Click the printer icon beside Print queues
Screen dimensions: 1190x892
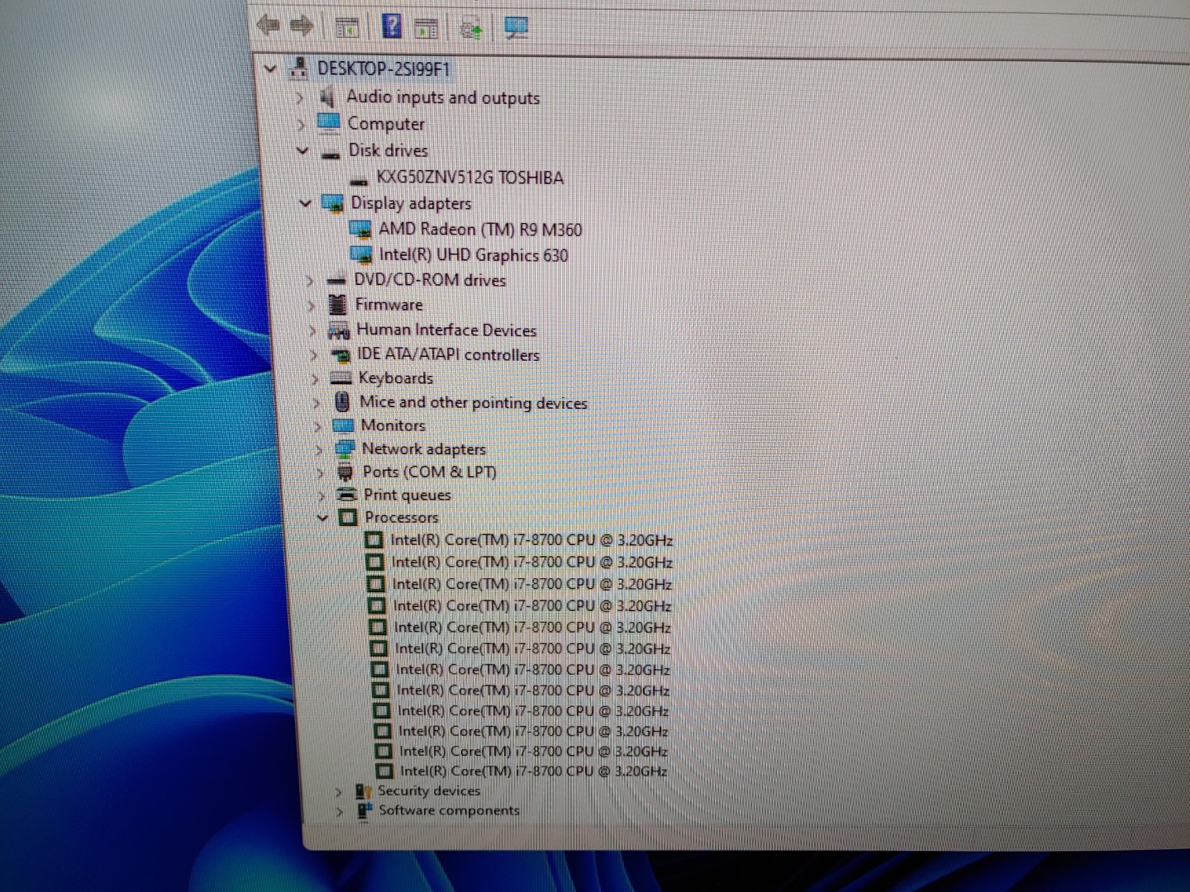click(347, 495)
